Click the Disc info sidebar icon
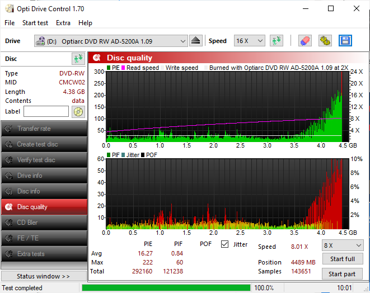The height and width of the screenshot is (293, 370). 9,191
